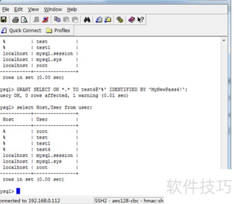The height and width of the screenshot is (204, 234).
Task: Open the Profiles folder dropdown
Action: [58, 31]
